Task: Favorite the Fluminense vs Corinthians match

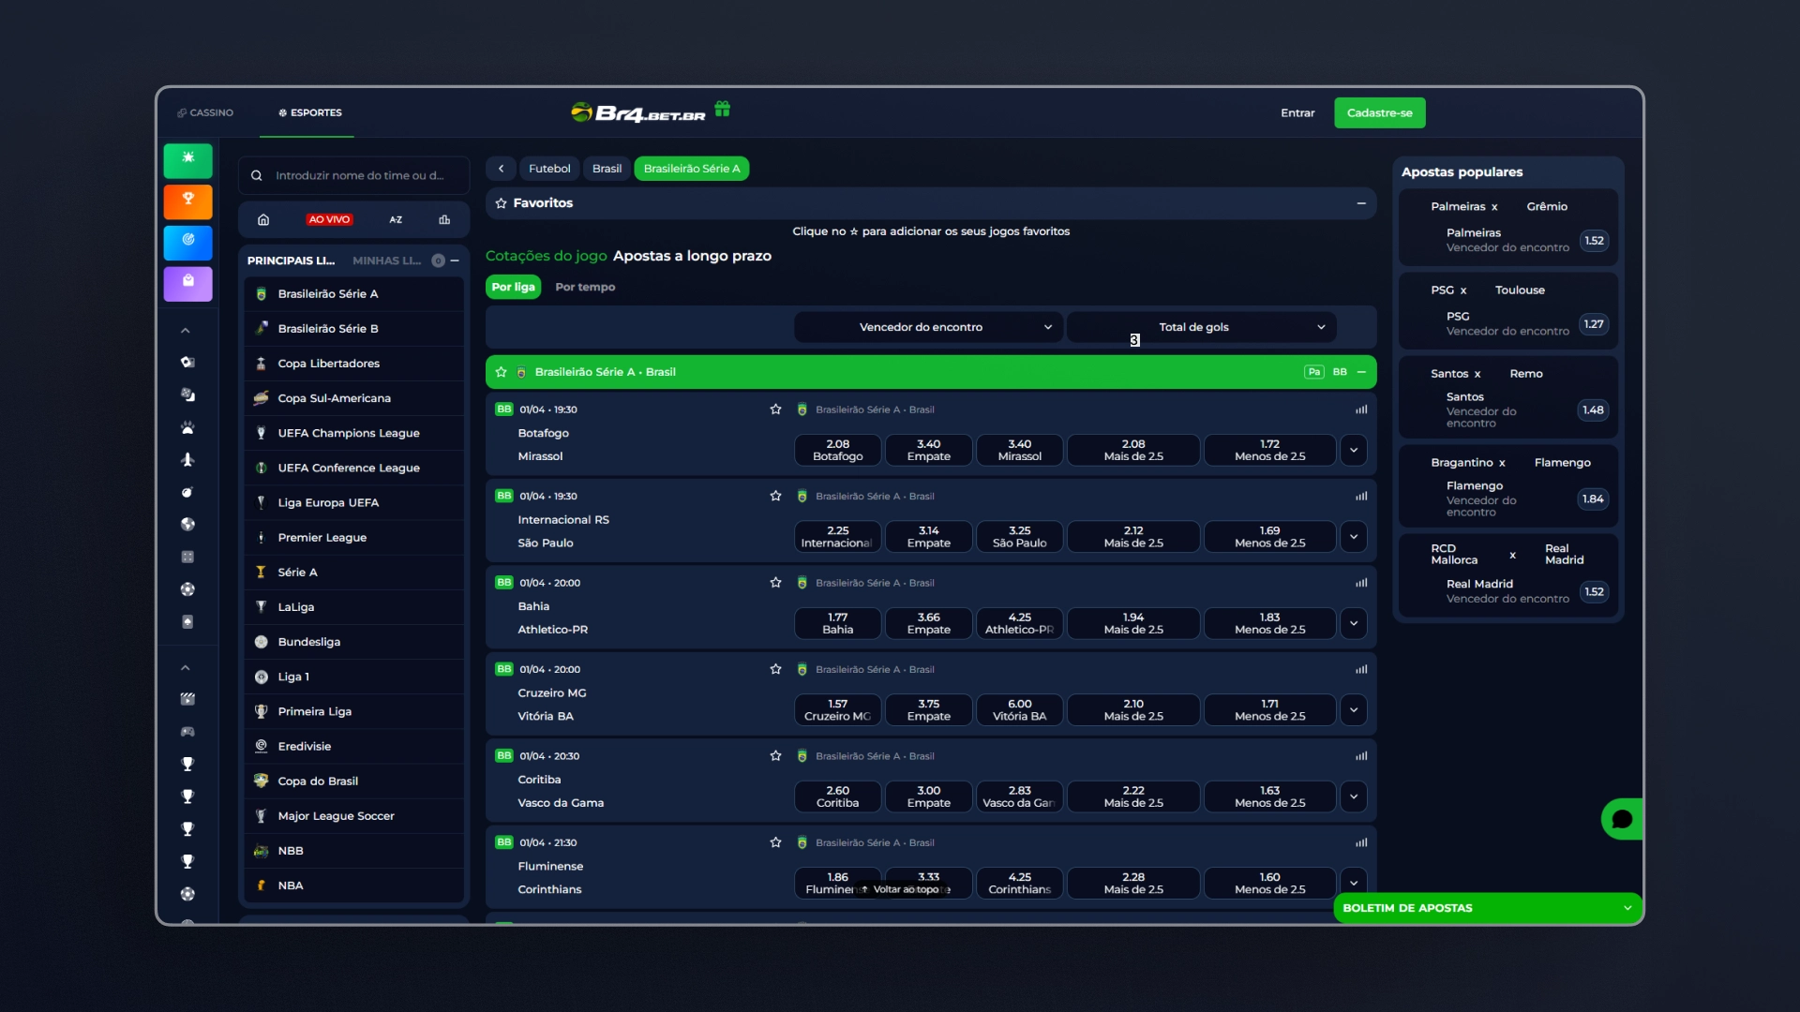Action: point(775,842)
